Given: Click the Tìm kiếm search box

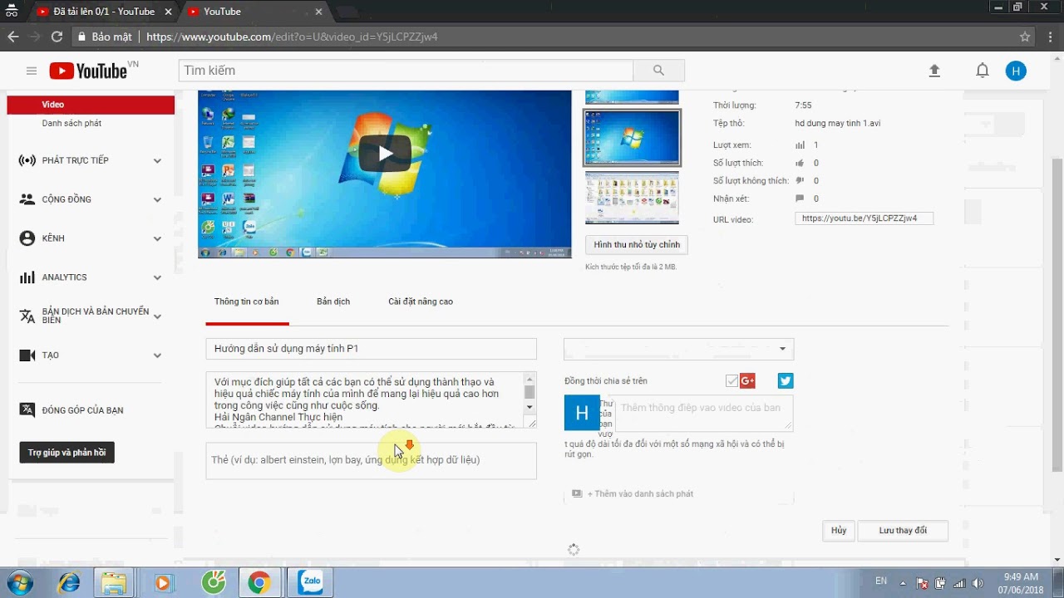Looking at the screenshot, I should (x=406, y=71).
